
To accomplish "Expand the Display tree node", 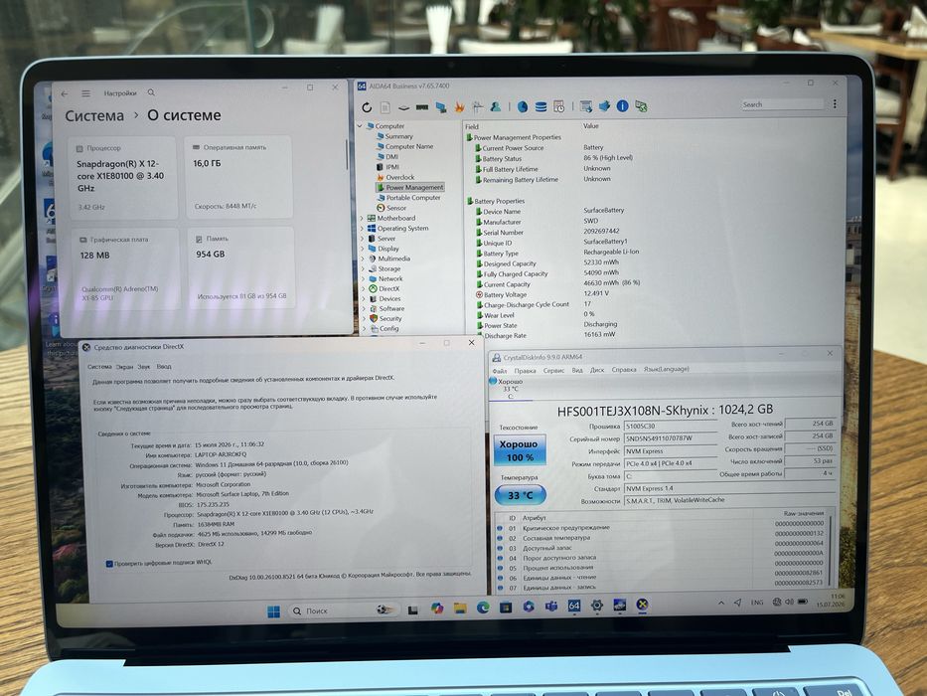I will point(362,249).
